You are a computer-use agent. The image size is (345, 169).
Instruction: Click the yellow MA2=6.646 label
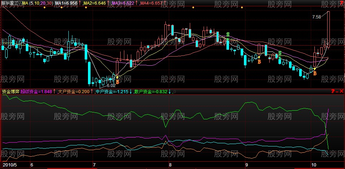point(95,3)
